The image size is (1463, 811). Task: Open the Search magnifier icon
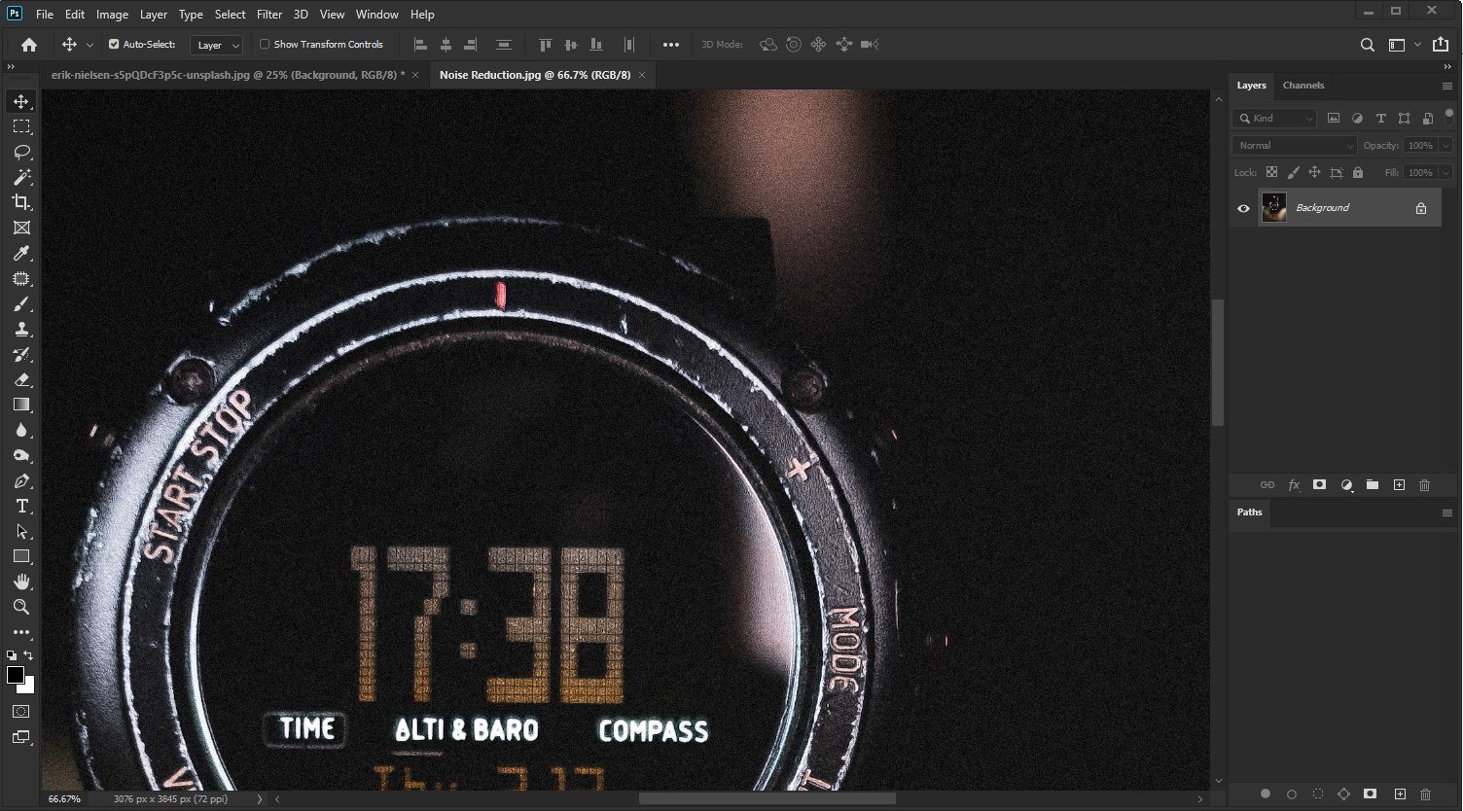[1368, 45]
